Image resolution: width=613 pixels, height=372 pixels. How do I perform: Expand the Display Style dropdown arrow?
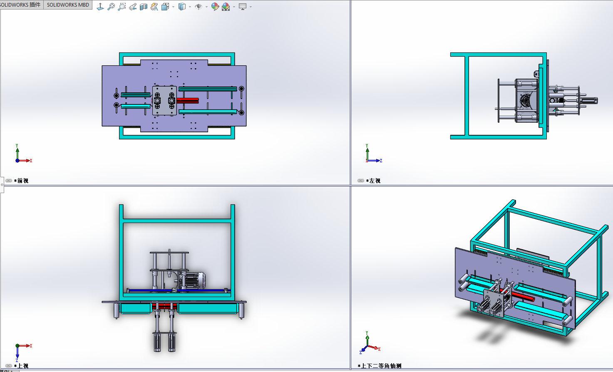(x=190, y=7)
